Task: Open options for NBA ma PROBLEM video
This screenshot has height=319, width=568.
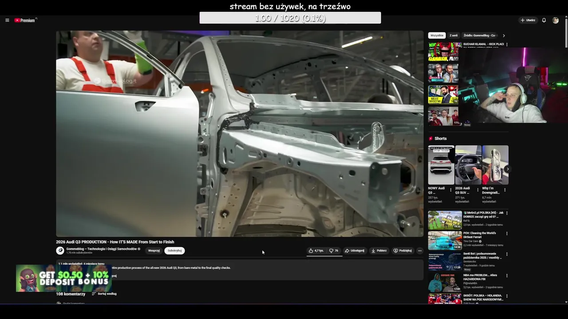Action: 507,276
